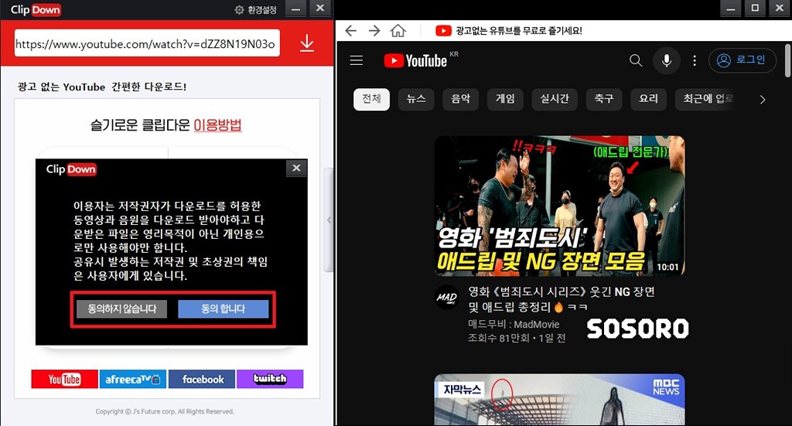Click the 광고없는 유튜브를 무료로 즐기세요 banner
This screenshot has height=426, width=792.
pos(509,31)
